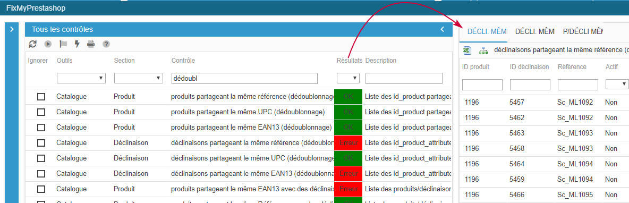Click the flag icon in toolbar
This screenshot has height=203, width=629.
tap(63, 44)
